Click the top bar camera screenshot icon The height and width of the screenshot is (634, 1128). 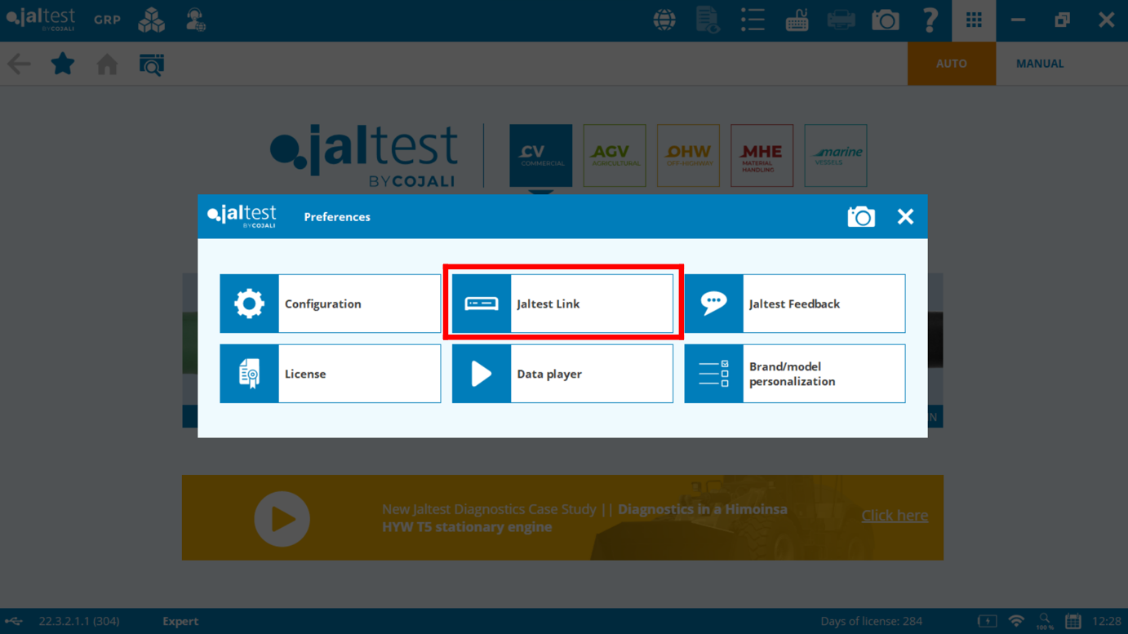click(x=885, y=20)
